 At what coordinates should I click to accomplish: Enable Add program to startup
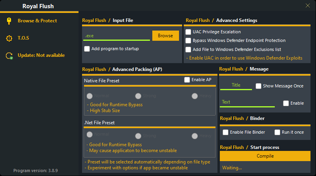[87, 49]
